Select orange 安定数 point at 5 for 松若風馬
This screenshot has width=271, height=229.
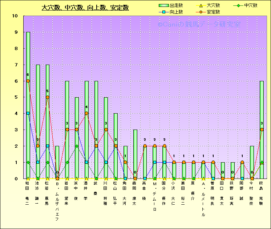click(x=47, y=97)
